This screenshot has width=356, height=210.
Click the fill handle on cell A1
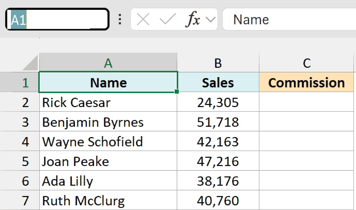pyautogui.click(x=177, y=92)
